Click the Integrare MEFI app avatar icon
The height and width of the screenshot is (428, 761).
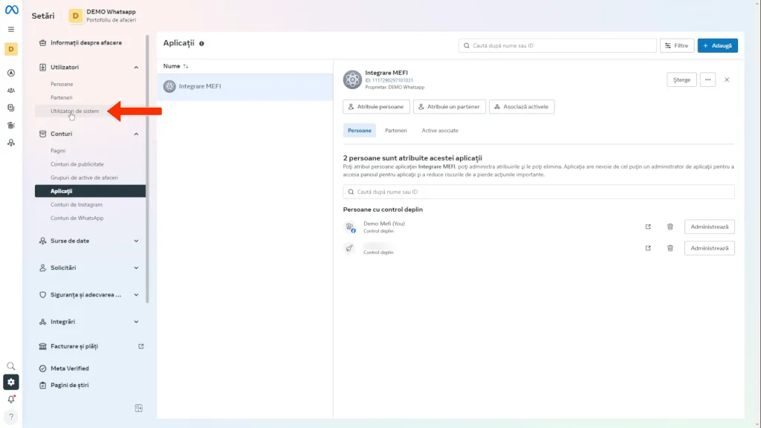[352, 80]
